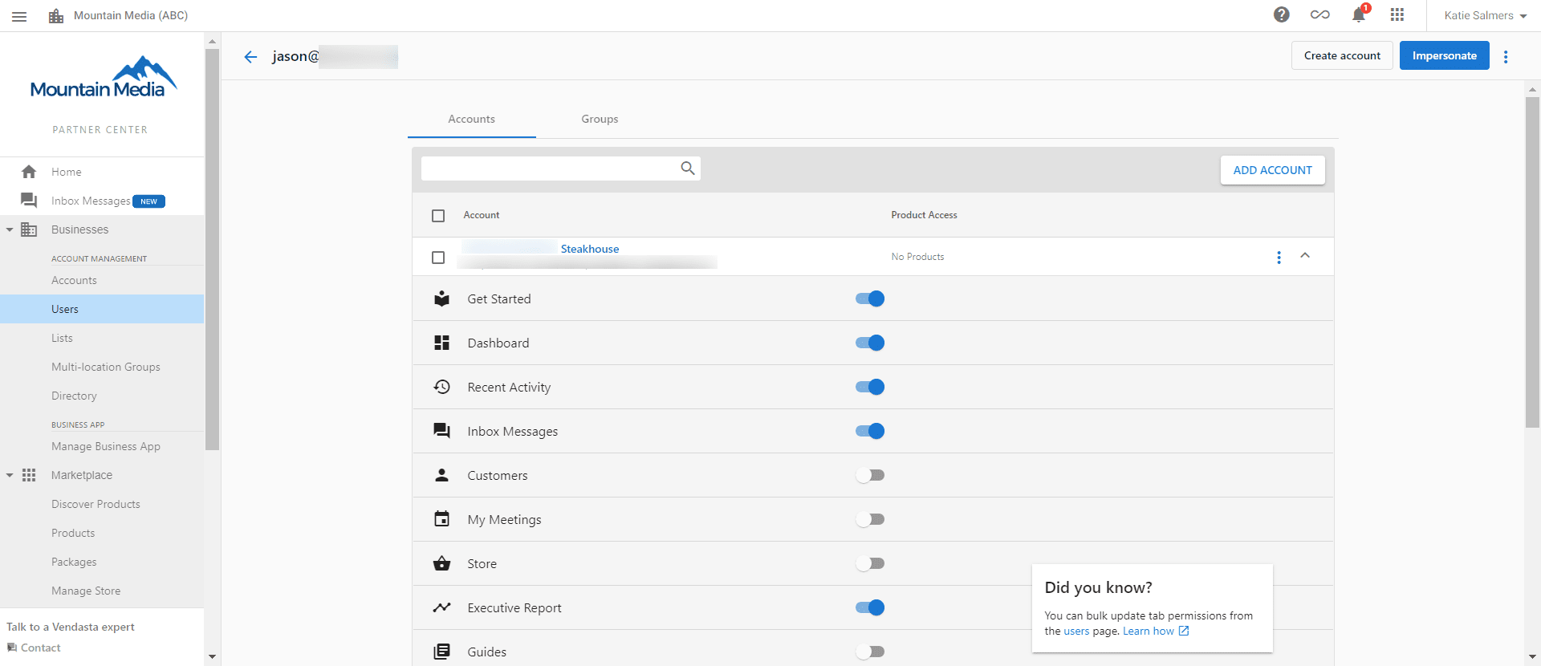Viewport: 1541px width, 666px height.
Task: Open the Katie Salmers user dropdown
Action: tap(1484, 16)
